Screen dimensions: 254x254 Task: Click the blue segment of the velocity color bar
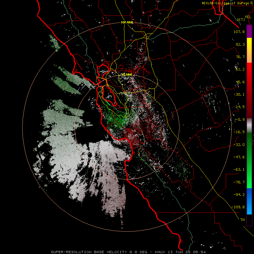pos(249,201)
